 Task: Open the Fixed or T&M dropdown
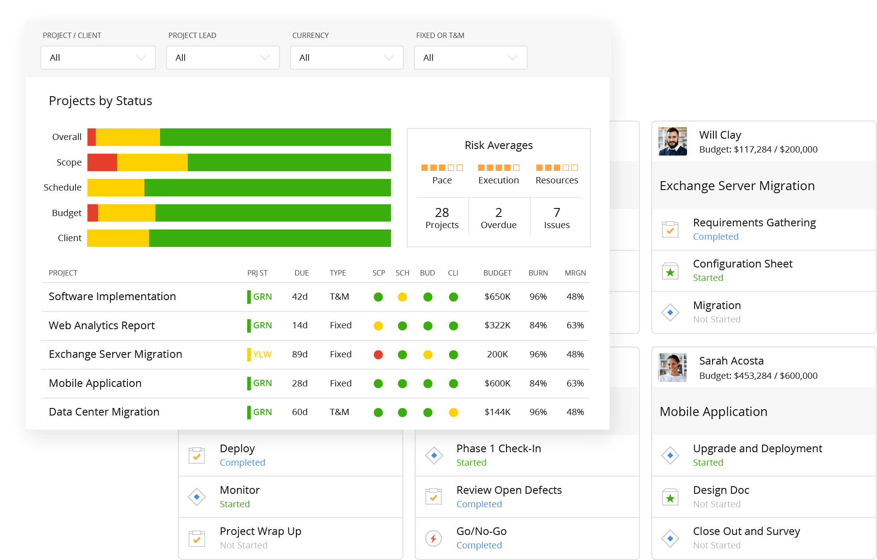[471, 57]
